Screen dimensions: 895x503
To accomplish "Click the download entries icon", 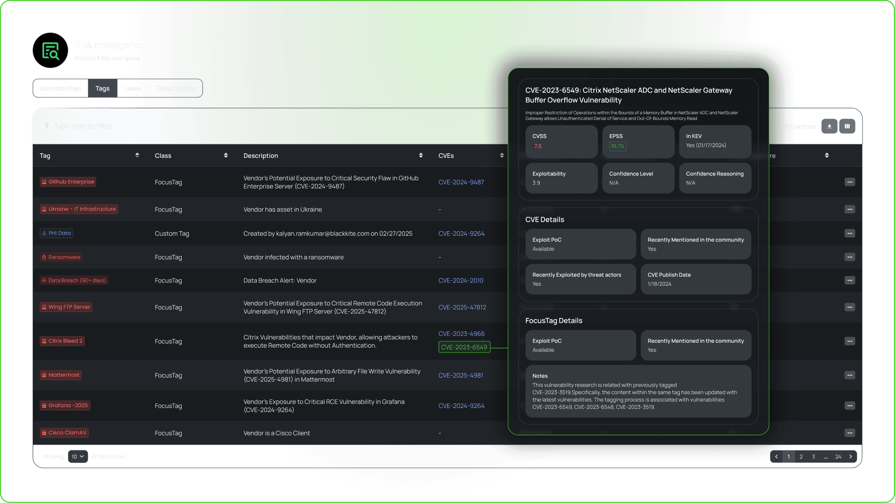I will pos(829,126).
